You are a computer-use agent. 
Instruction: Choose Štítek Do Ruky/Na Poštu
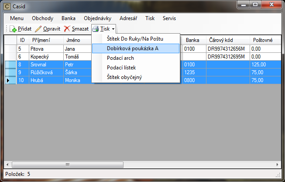136,39
